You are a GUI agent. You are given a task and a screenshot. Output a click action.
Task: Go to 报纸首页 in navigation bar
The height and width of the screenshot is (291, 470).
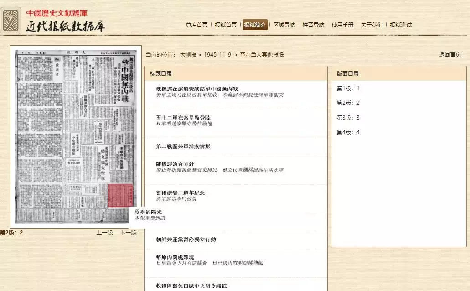226,25
